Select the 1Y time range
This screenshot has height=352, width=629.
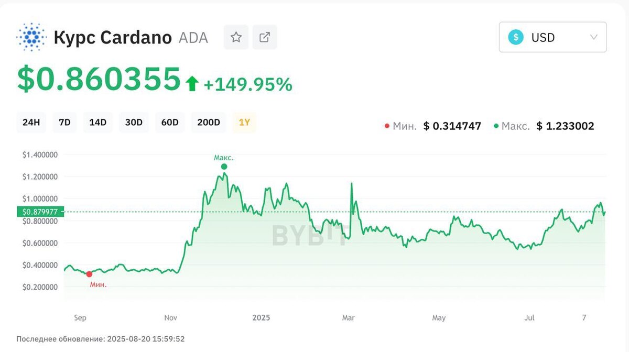coord(244,123)
